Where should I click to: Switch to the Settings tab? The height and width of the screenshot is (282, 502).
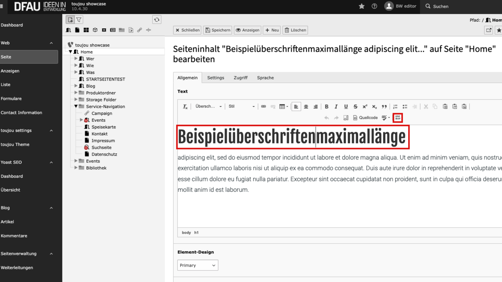tap(215, 78)
